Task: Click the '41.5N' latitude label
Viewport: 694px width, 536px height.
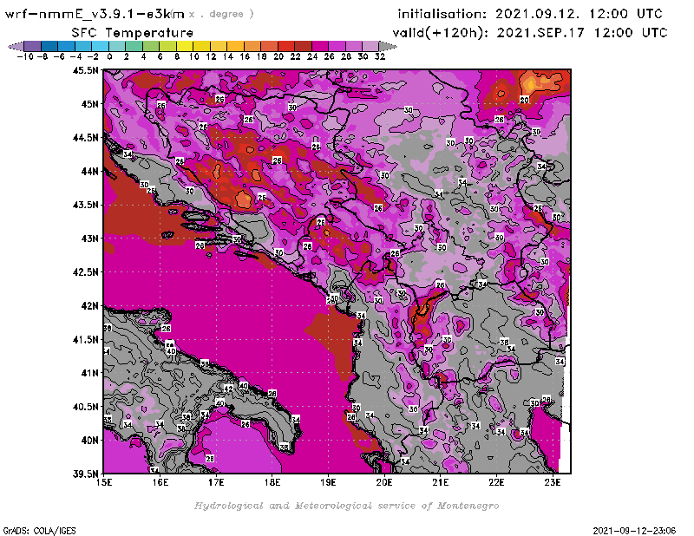Action: [x=85, y=339]
